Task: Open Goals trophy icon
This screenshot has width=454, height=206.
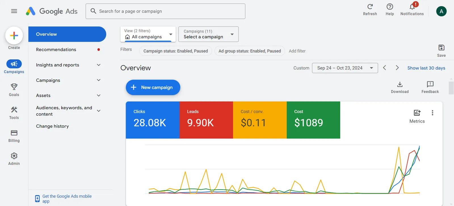Action: (x=14, y=87)
